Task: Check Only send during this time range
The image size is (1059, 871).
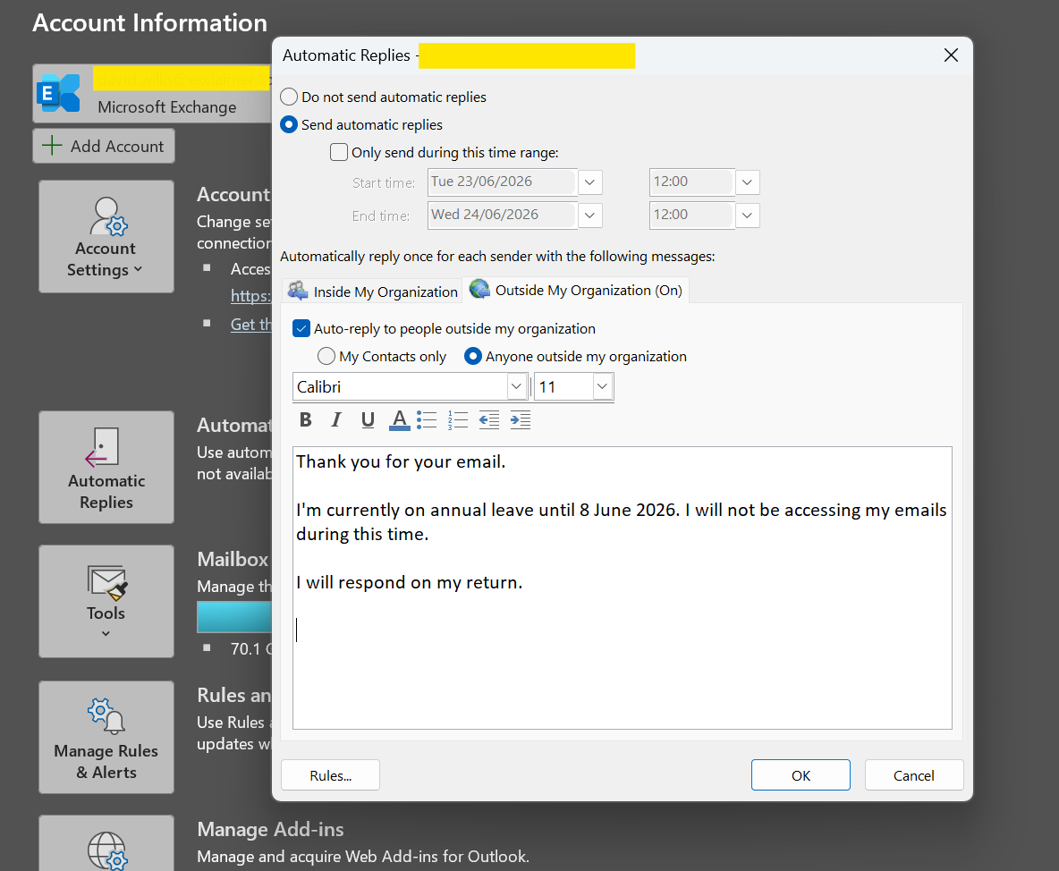Action: coord(338,152)
